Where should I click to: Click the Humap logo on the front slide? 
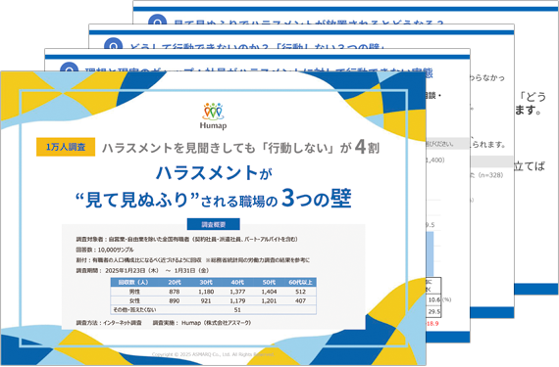click(x=213, y=116)
